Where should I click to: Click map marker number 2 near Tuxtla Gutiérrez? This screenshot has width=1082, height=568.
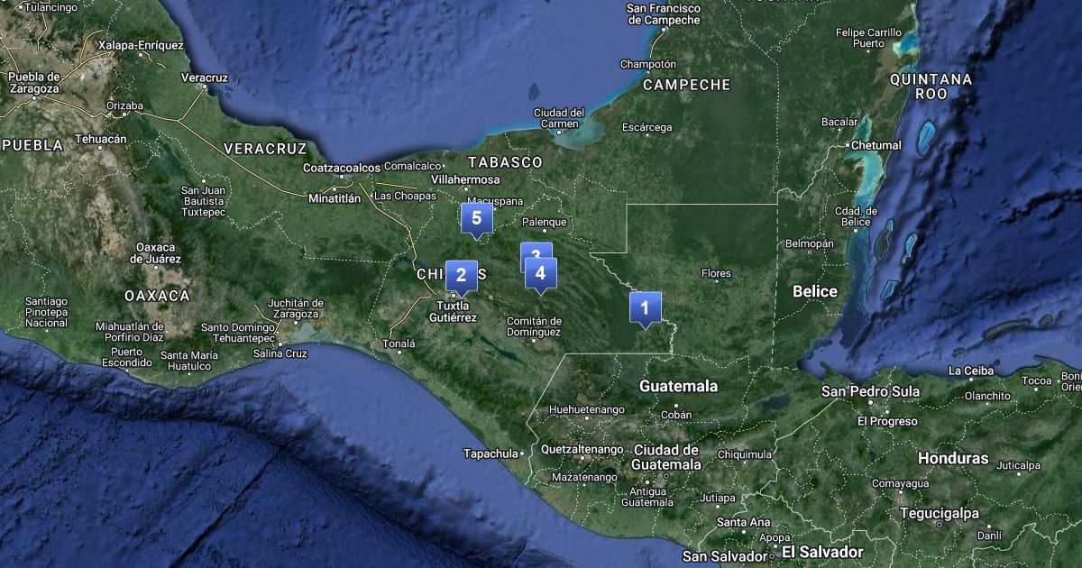coord(461,277)
